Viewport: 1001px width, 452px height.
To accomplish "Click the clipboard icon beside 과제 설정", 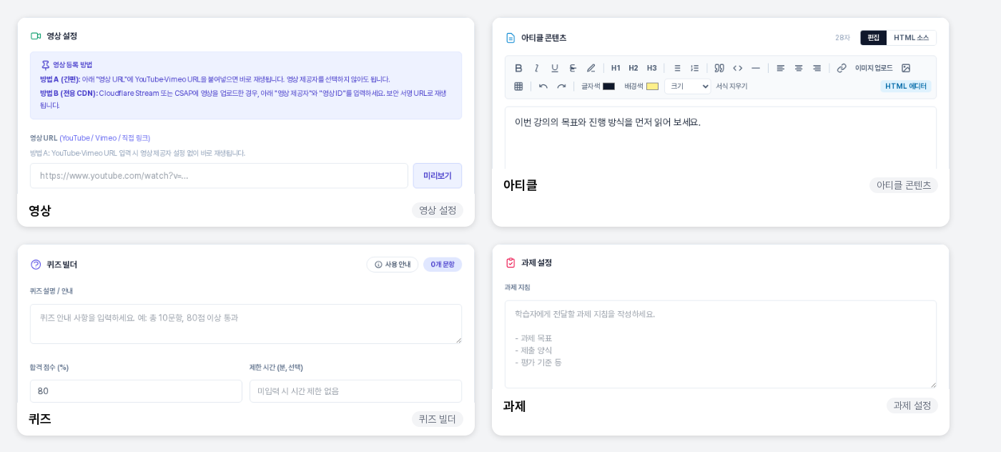I will click(x=511, y=262).
